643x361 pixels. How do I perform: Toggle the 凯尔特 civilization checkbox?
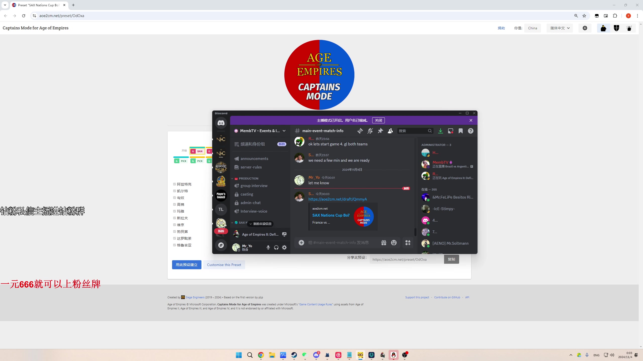(x=175, y=191)
